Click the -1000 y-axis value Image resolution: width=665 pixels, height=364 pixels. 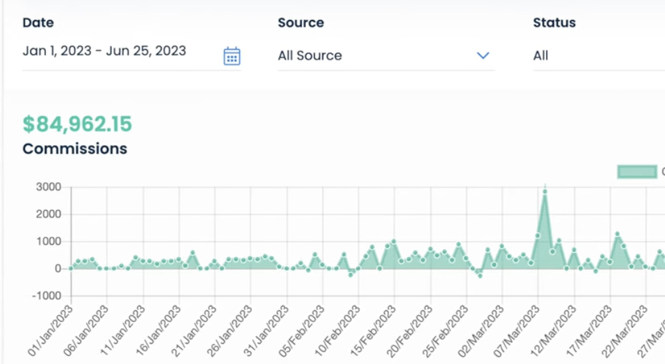(47, 295)
